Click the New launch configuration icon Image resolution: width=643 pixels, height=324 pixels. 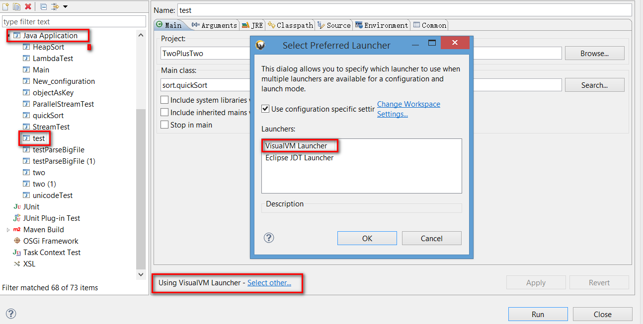coord(6,6)
